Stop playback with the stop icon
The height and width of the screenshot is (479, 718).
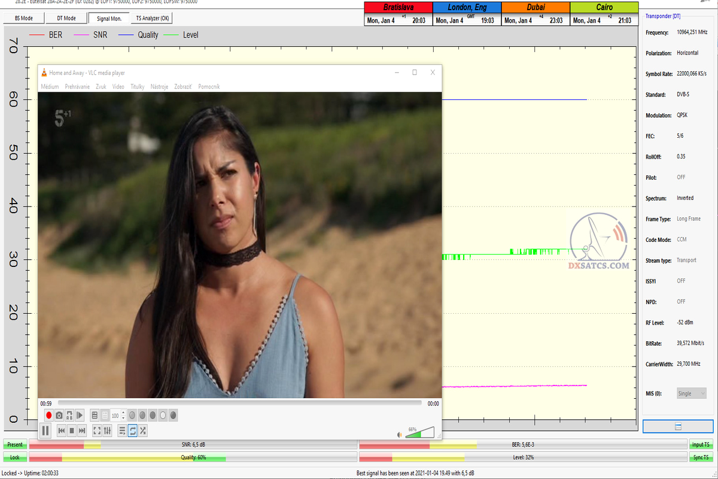(72, 431)
